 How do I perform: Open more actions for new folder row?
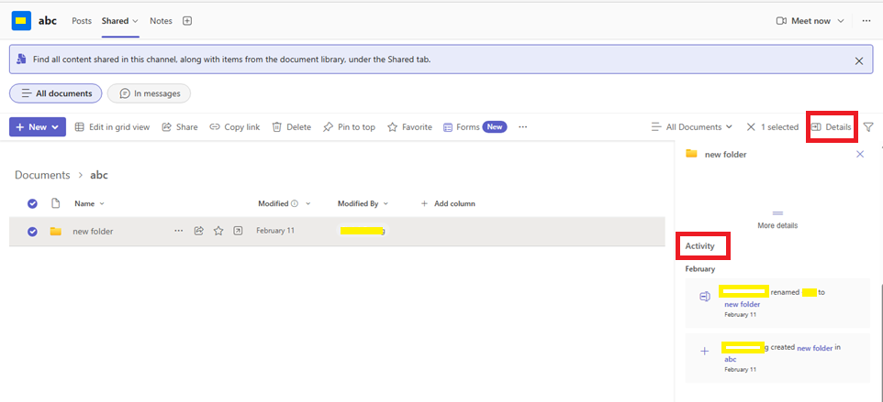click(178, 231)
